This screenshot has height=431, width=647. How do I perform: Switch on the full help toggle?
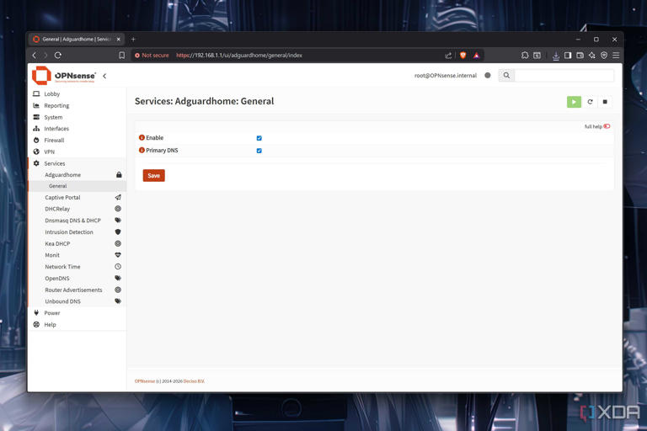[x=607, y=126]
